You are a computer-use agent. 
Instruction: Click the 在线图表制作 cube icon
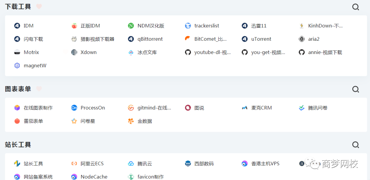pos(17,108)
